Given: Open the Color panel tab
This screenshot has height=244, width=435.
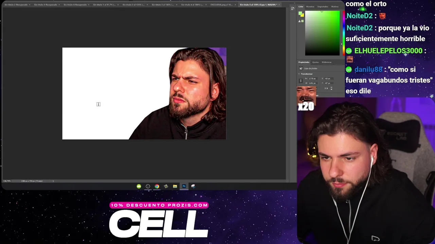Looking at the screenshot, I should point(301,6).
